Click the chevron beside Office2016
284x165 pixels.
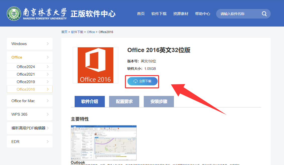[x=48, y=89]
